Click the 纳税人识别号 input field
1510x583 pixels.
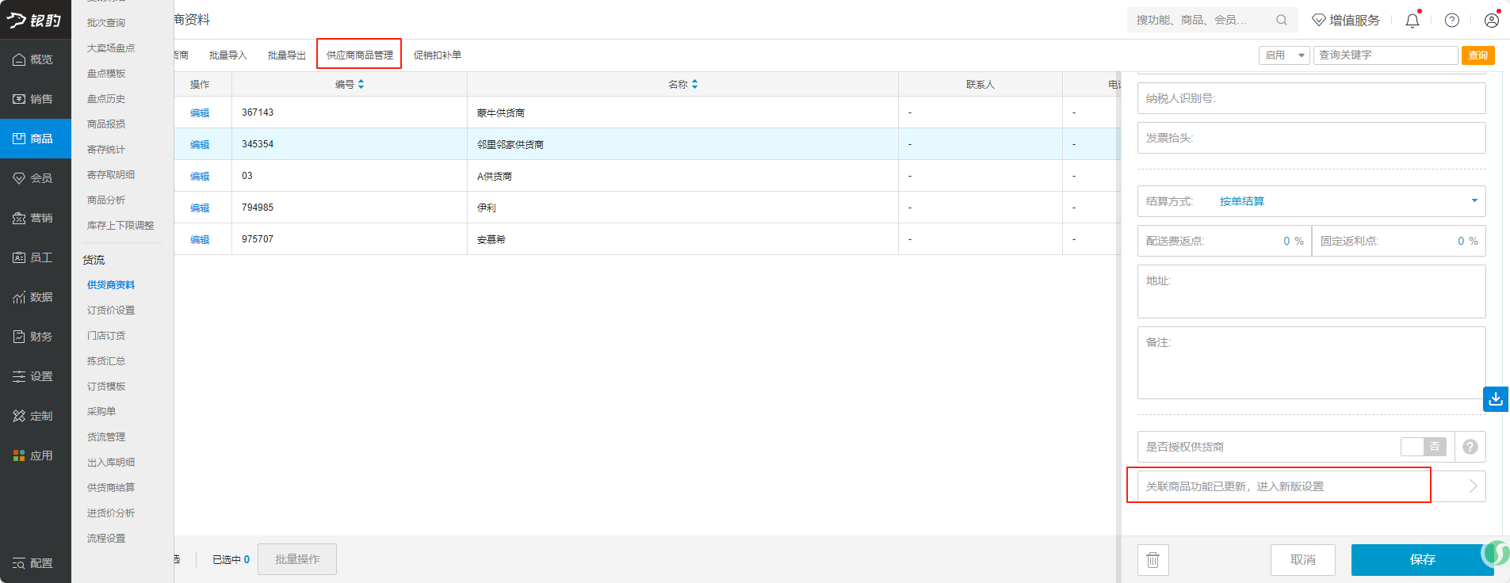pyautogui.click(x=1312, y=98)
